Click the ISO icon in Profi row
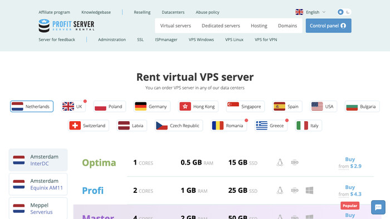This screenshot has width=390, height=219. click(x=295, y=191)
